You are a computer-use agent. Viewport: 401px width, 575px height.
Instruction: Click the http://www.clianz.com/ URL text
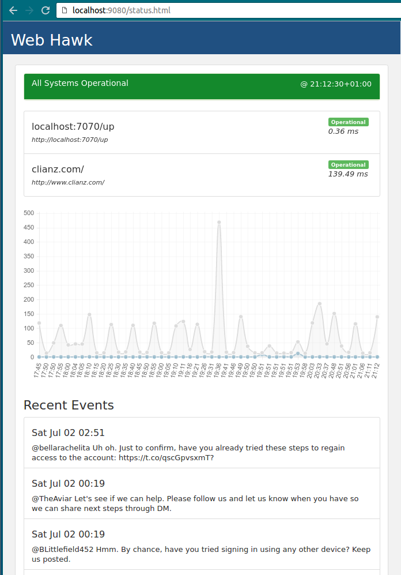[68, 182]
